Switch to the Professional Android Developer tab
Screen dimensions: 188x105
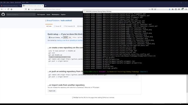pos(11,6)
